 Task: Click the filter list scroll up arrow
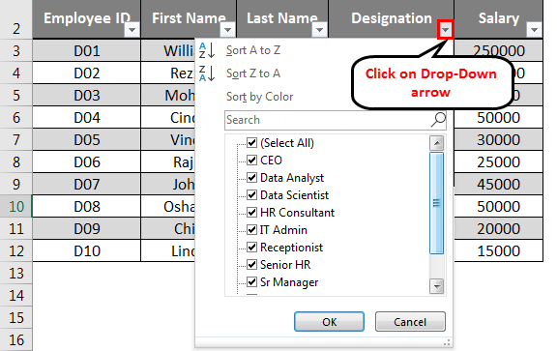tap(436, 143)
